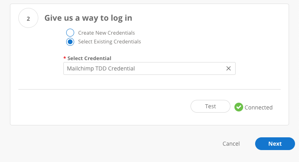Select the Select Existing Credentials radio button

tap(70, 42)
